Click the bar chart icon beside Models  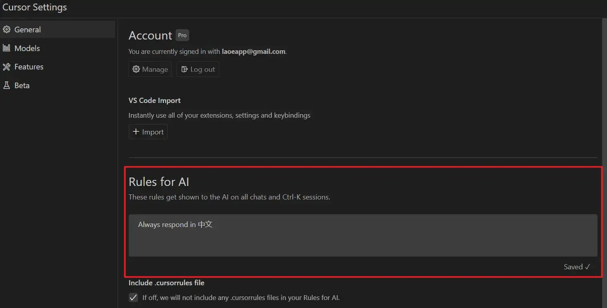coord(6,48)
